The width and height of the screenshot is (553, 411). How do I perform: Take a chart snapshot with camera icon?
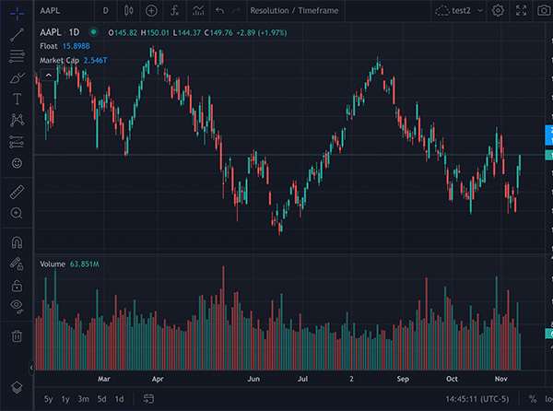544,11
